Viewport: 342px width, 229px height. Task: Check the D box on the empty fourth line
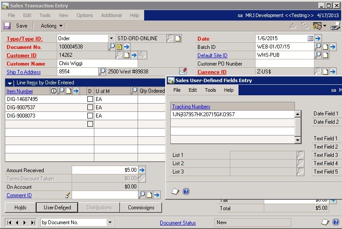pyautogui.click(x=90, y=124)
